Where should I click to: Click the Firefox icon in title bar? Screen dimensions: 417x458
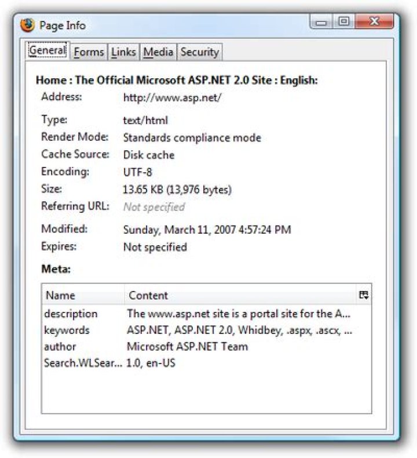point(27,25)
